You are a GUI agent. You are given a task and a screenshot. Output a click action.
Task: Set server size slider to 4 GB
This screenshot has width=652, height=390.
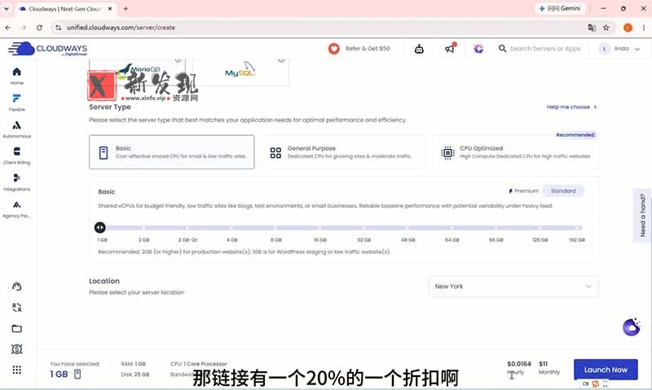pyautogui.click(x=231, y=228)
